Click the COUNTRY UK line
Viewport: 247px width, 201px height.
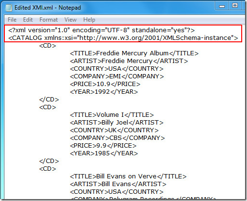click(x=114, y=130)
